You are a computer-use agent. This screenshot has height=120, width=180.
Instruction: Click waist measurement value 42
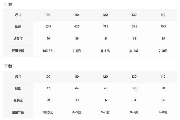[x=48, y=88]
